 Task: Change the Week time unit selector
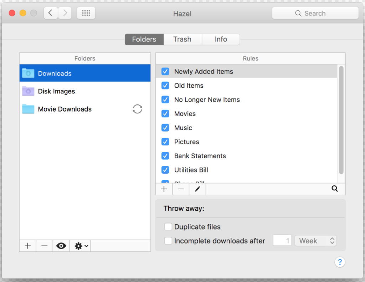315,241
